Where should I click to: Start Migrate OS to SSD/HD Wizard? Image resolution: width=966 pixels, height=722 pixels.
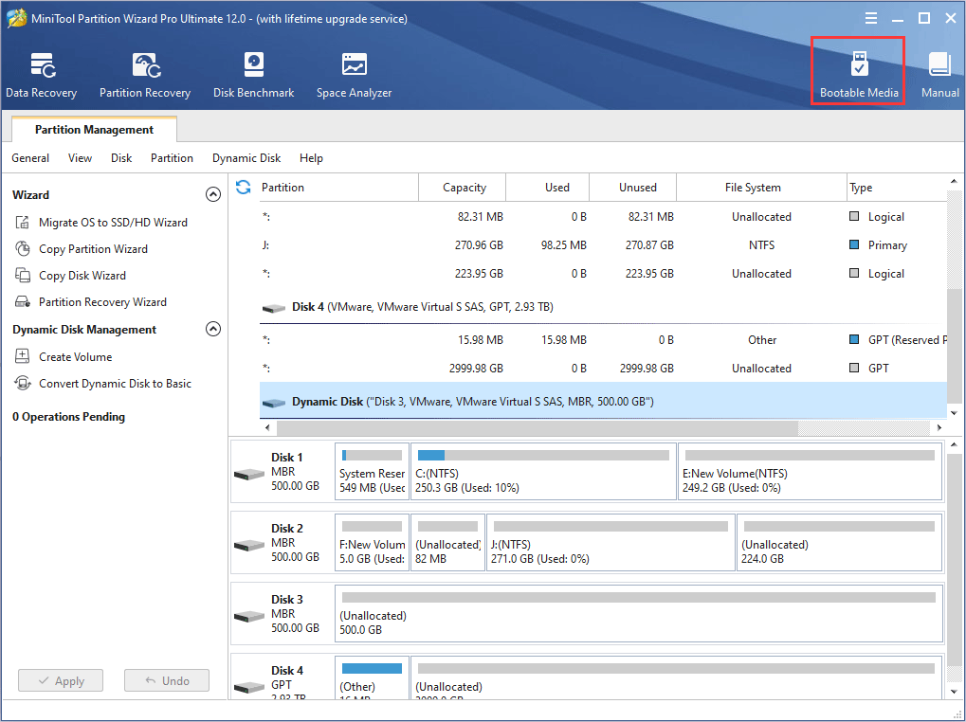tap(113, 223)
